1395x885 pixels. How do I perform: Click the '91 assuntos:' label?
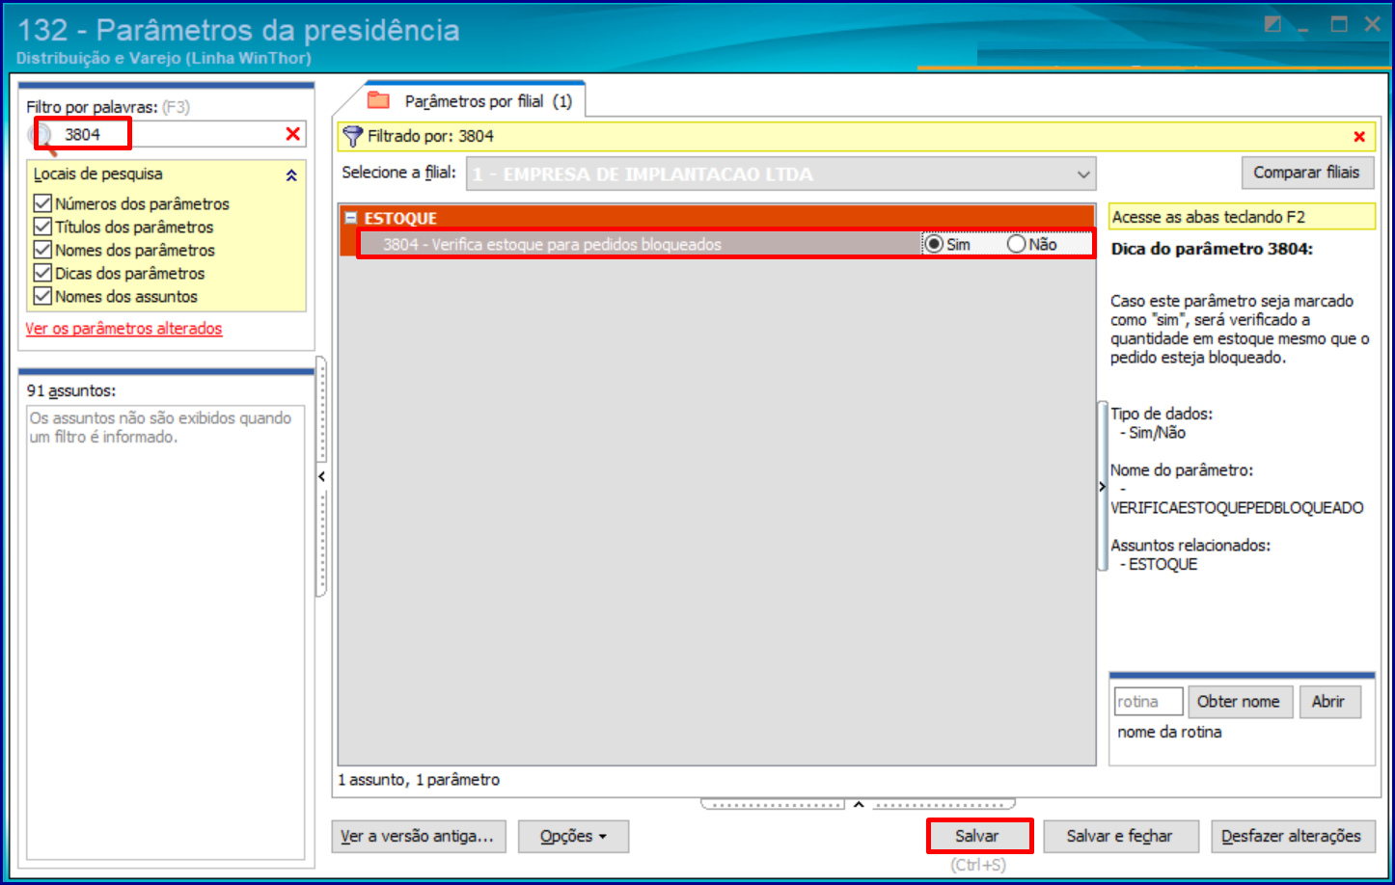pyautogui.click(x=71, y=390)
